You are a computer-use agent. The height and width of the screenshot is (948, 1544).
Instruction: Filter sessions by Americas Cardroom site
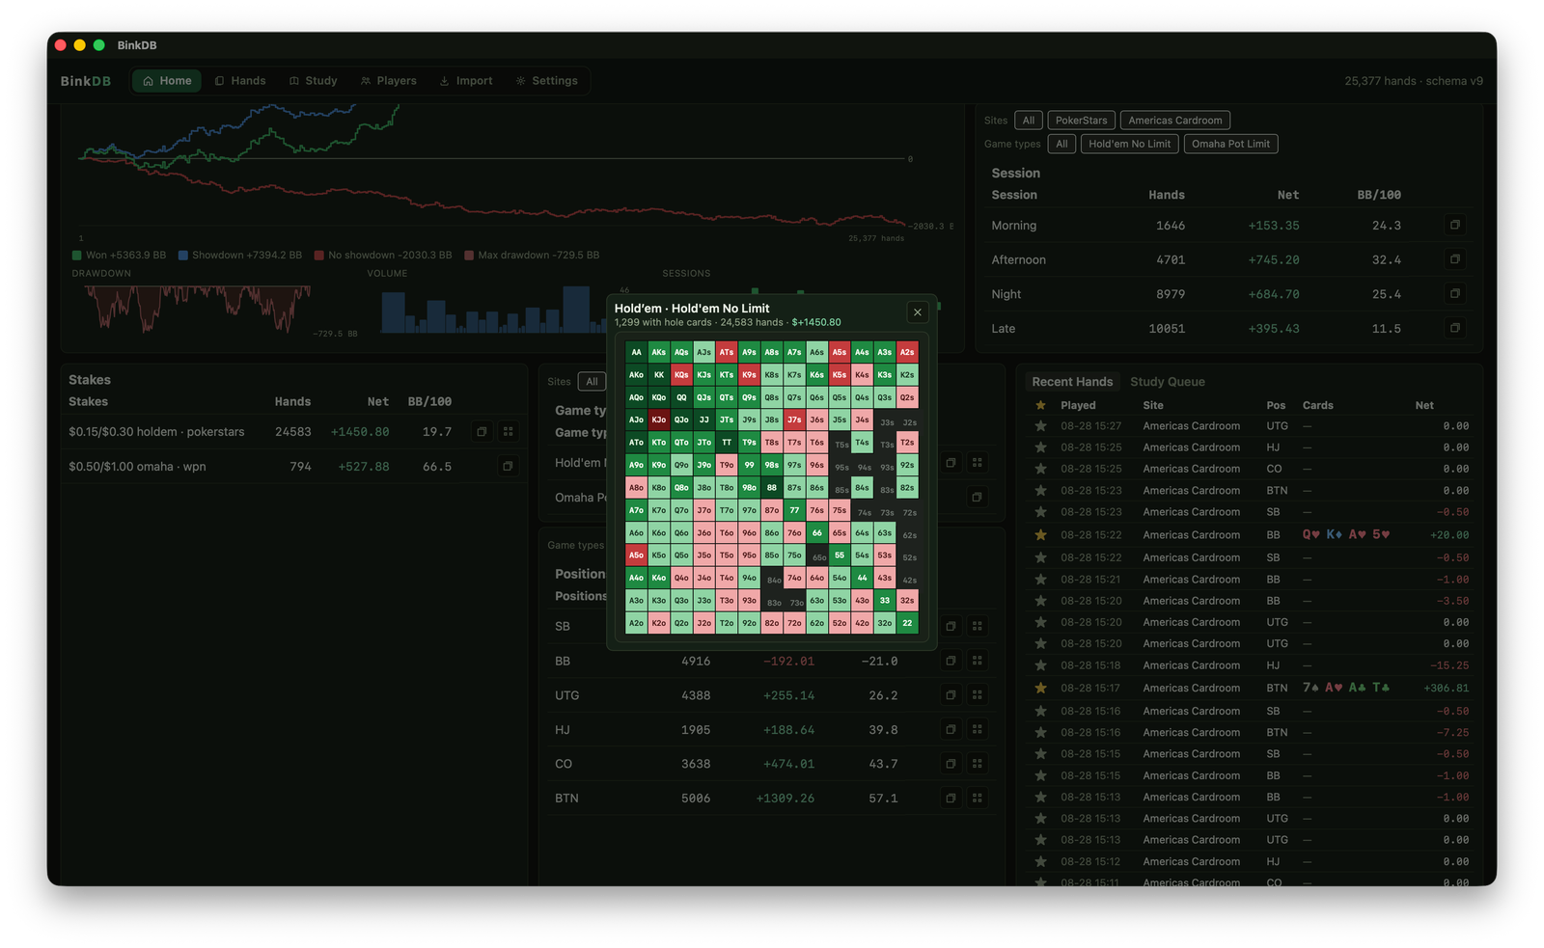pos(1175,121)
